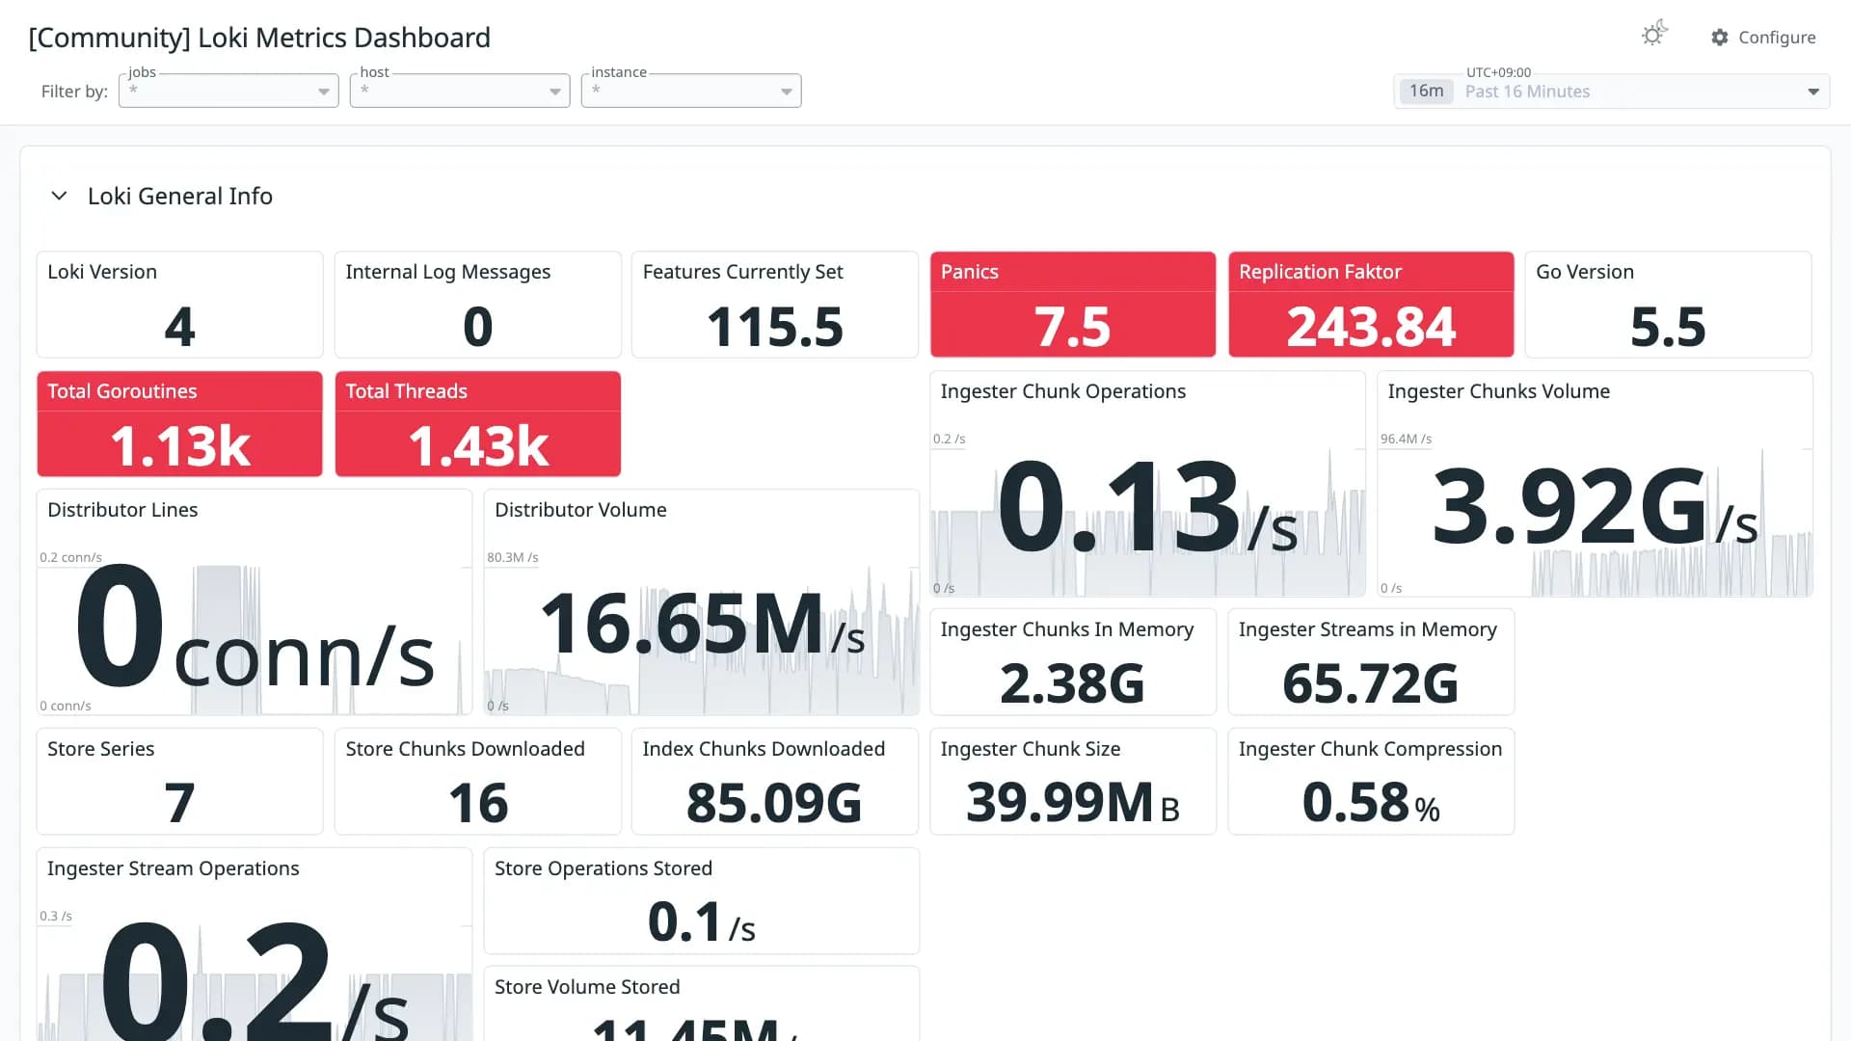Screen dimensions: 1851x1041
Task: Open the host filter dropdown
Action: pyautogui.click(x=460, y=91)
